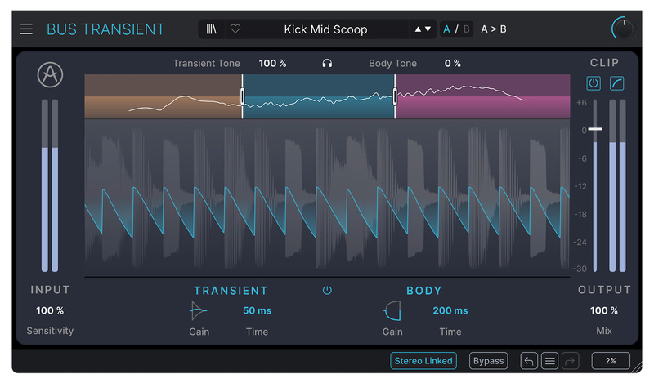Open the history list icon
Viewport: 654px width, 383px height.
(549, 361)
